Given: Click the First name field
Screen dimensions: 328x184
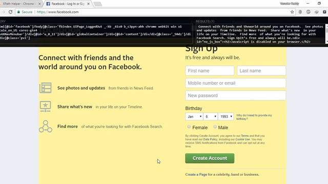Looking at the screenshot, I should pos(210,71).
